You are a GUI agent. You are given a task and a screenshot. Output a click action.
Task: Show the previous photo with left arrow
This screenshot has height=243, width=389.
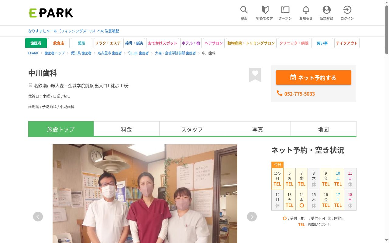tap(38, 217)
